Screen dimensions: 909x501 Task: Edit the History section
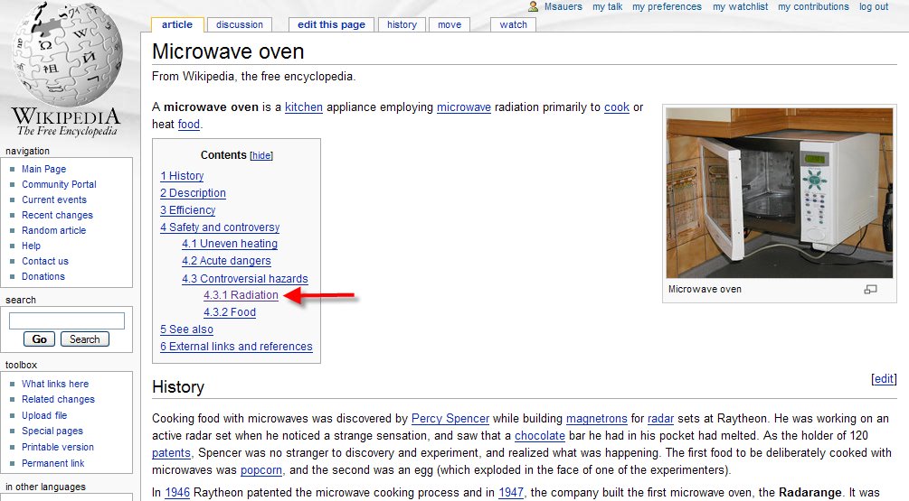click(x=884, y=379)
